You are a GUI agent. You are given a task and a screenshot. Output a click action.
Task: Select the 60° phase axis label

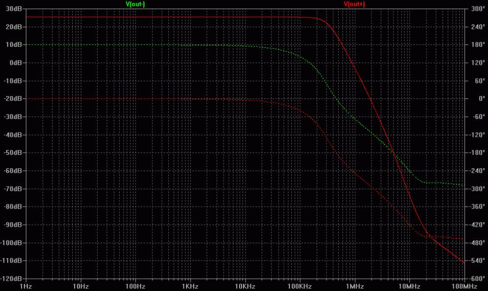pos(480,81)
